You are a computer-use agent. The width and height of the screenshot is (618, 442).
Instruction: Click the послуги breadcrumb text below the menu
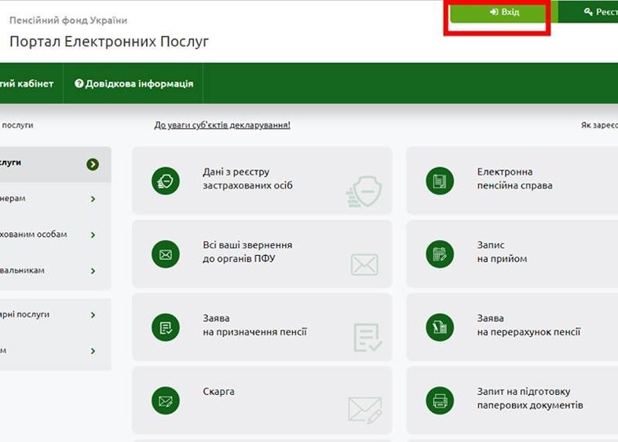click(17, 126)
